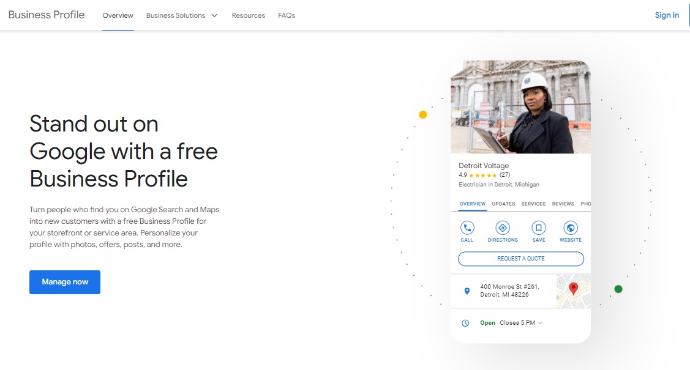Screen dimensions: 690x370
Task: Select the UPDATES tab in profile card
Action: (x=503, y=204)
